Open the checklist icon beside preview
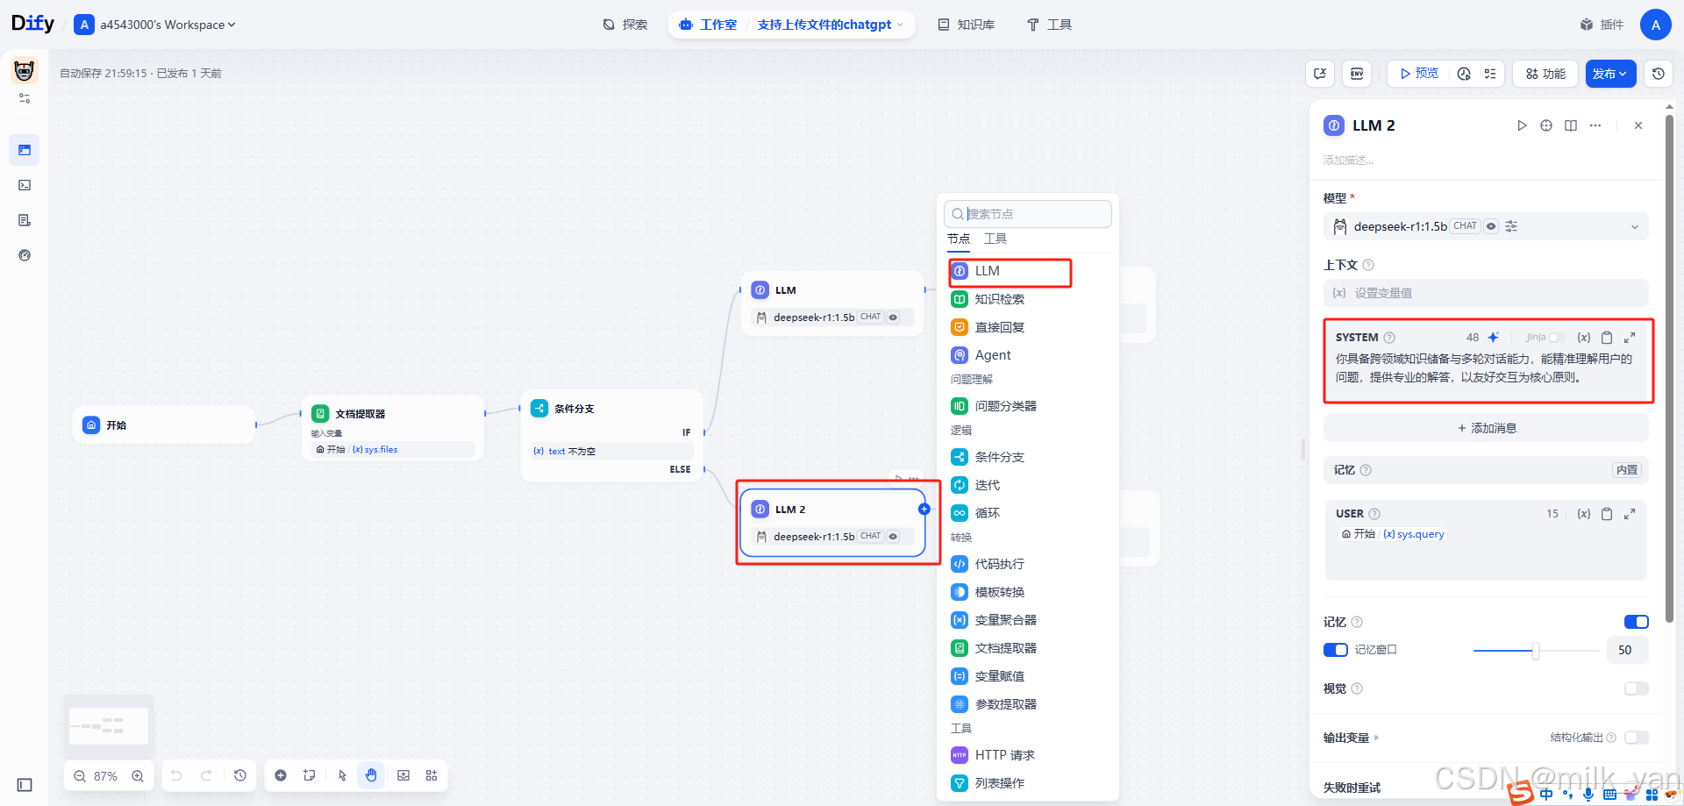This screenshot has width=1684, height=806. 1490,74
